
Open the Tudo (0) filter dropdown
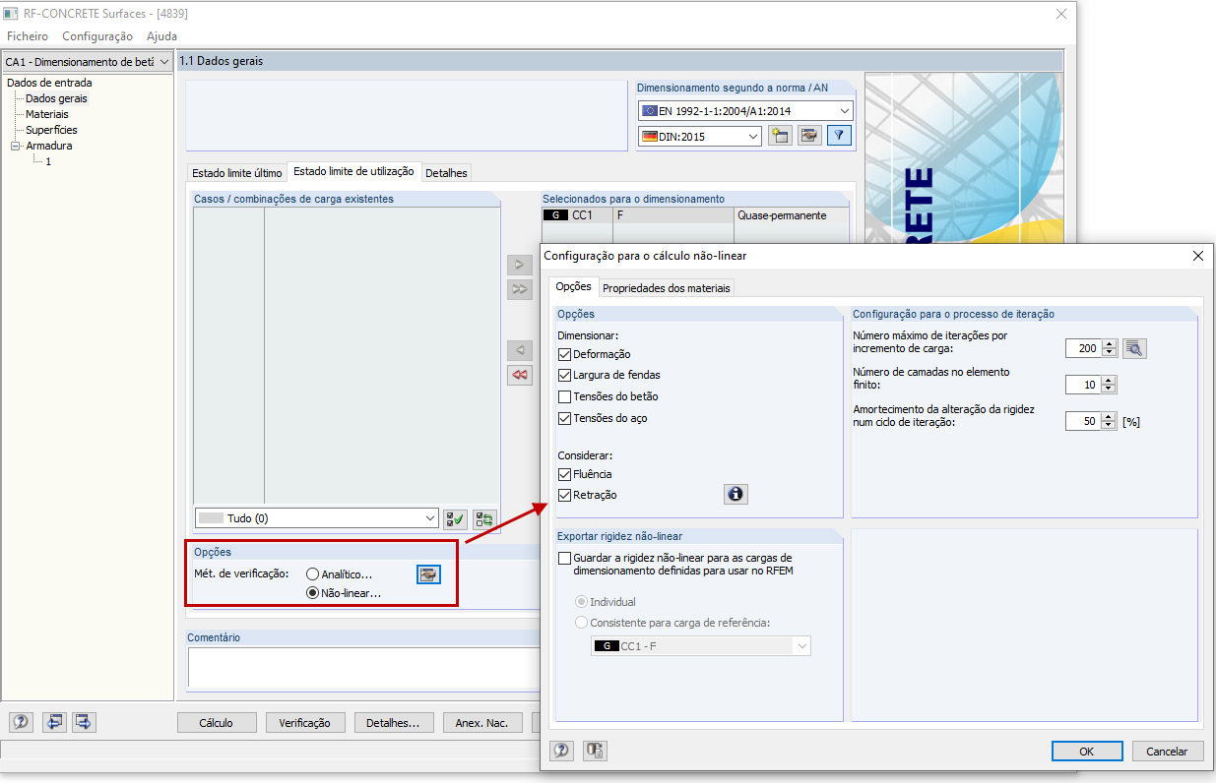(x=430, y=518)
